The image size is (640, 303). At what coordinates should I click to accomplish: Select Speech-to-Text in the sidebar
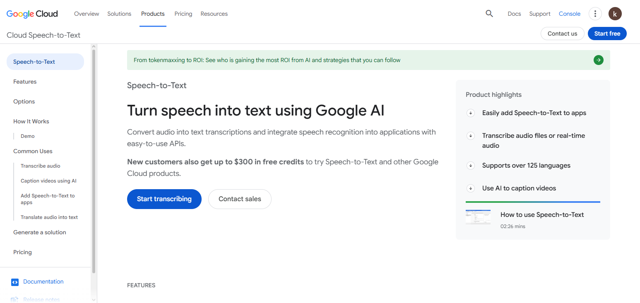pyautogui.click(x=45, y=62)
